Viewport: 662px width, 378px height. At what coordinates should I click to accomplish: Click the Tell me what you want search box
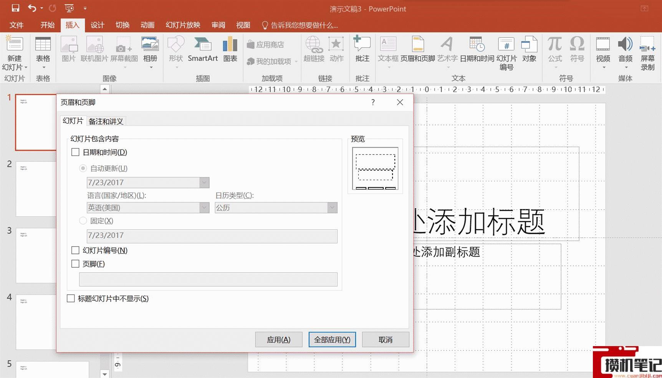tap(300, 25)
